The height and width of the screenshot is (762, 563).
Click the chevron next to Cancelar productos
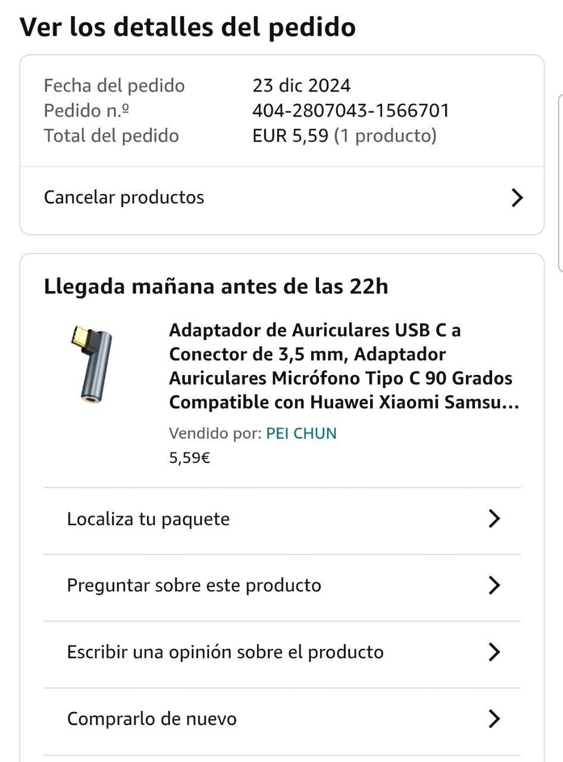click(x=517, y=198)
